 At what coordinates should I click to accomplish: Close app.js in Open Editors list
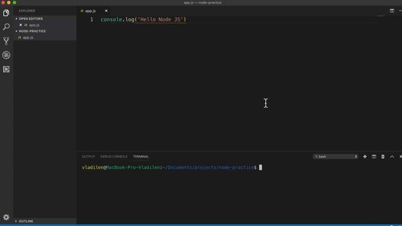point(21,25)
